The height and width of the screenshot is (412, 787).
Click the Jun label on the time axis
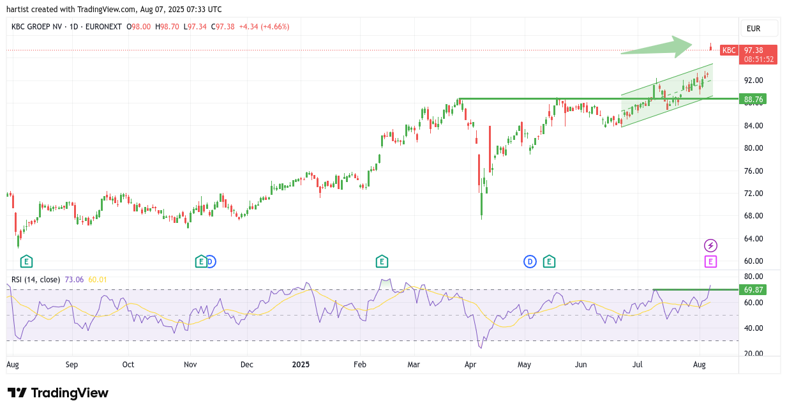pyautogui.click(x=581, y=365)
